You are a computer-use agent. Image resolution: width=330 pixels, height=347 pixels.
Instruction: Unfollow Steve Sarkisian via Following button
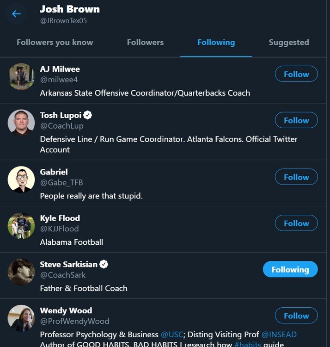coord(290,270)
